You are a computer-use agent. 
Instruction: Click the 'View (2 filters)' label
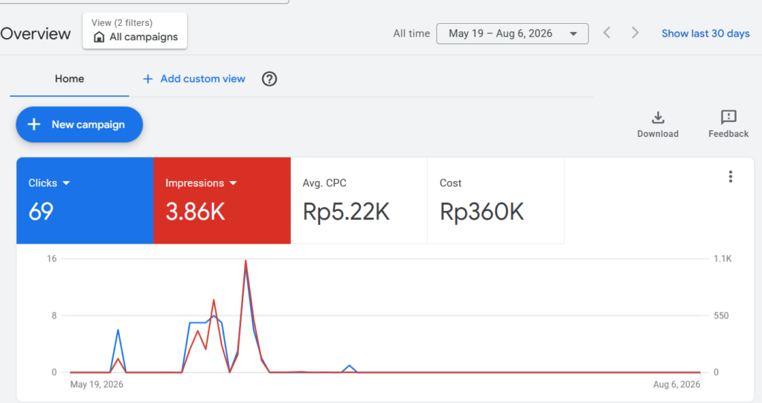122,23
